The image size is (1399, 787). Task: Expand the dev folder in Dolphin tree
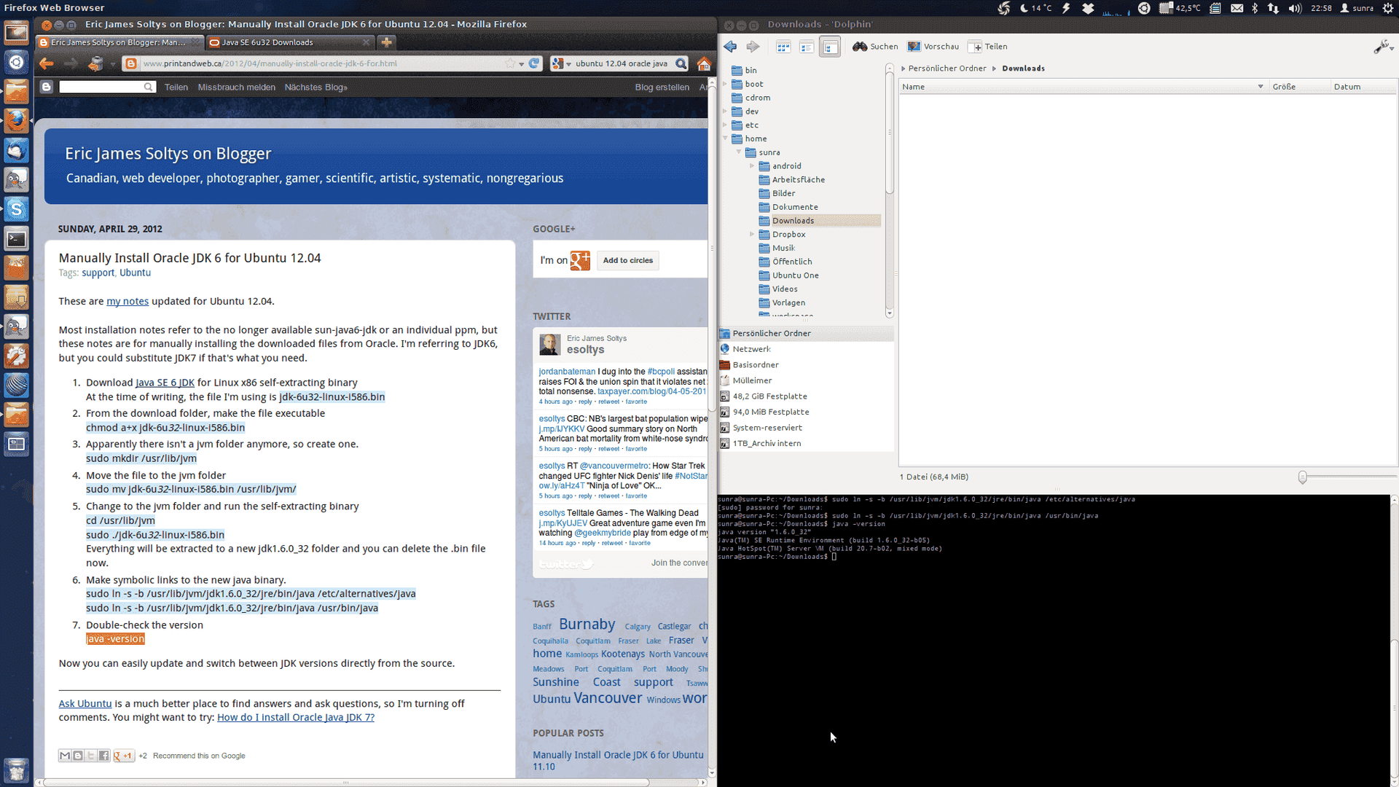(725, 111)
